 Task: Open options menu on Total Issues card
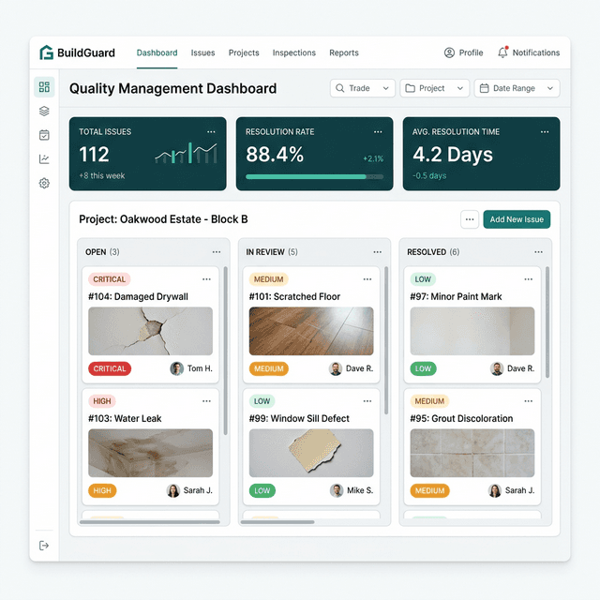pyautogui.click(x=211, y=132)
